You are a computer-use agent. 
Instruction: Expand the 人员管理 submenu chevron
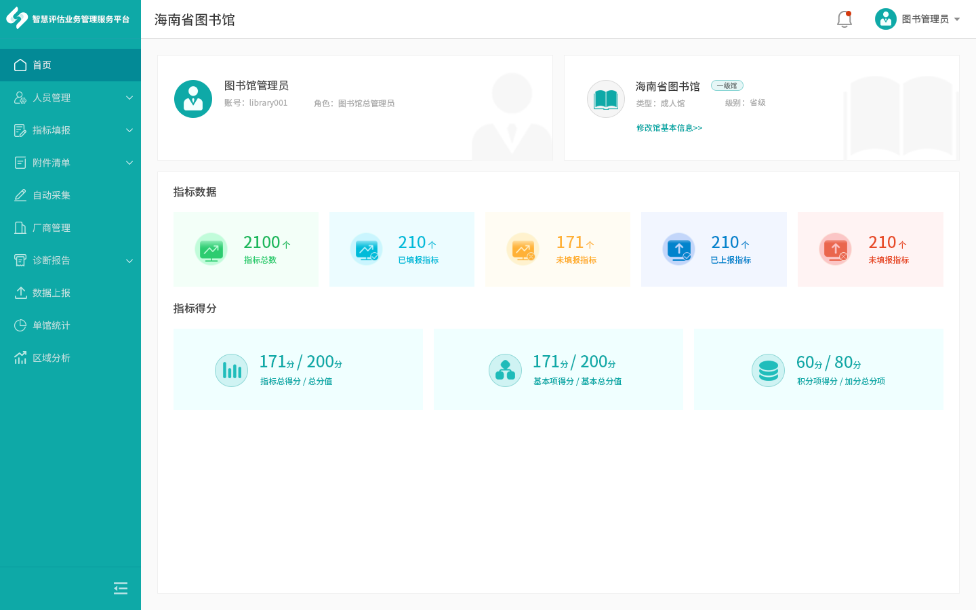(x=129, y=98)
